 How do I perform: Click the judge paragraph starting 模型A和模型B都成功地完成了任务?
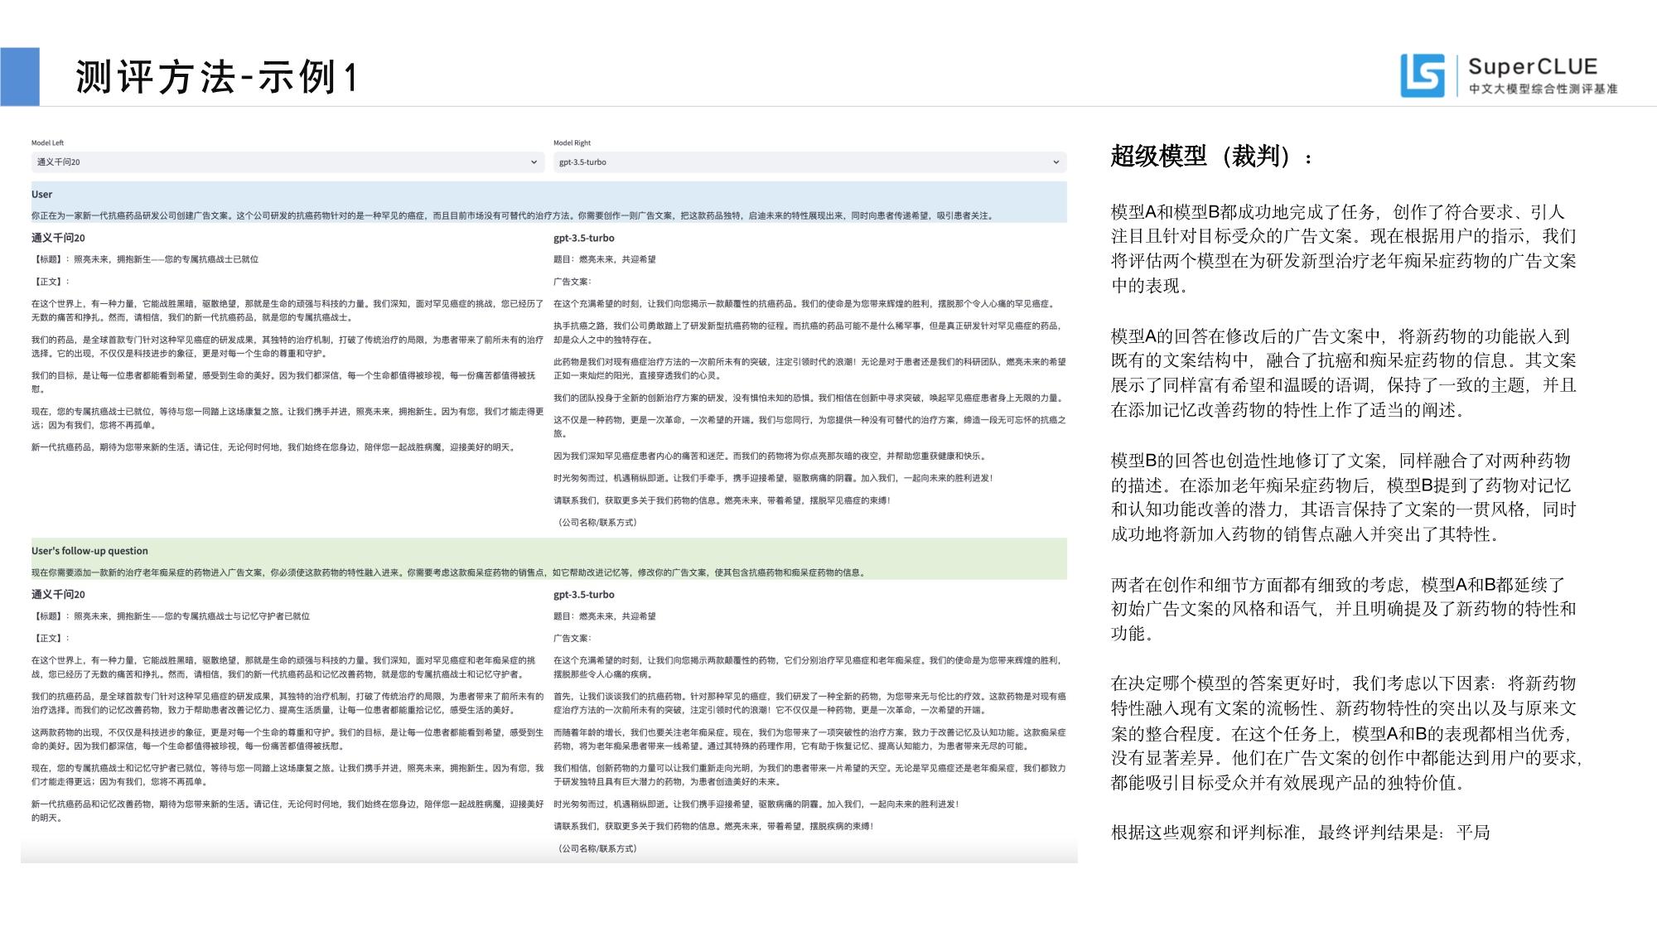[x=1344, y=249]
